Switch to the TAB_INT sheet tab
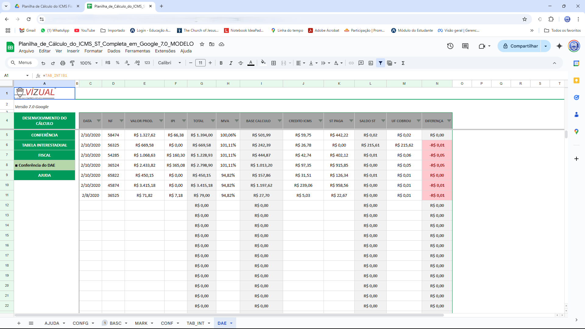 195,323
